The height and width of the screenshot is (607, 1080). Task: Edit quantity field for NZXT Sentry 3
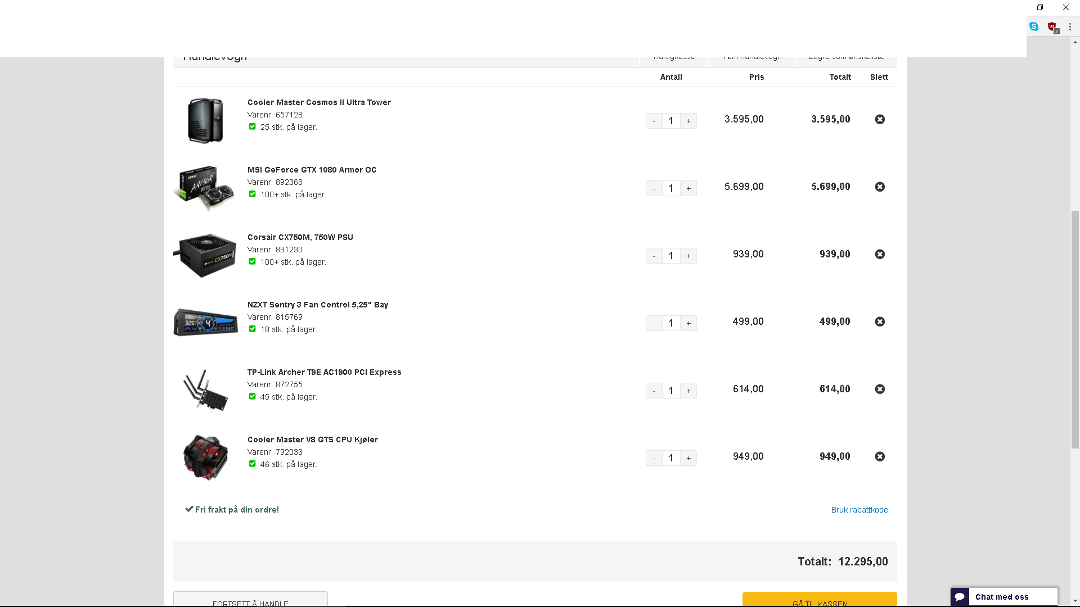(x=671, y=323)
